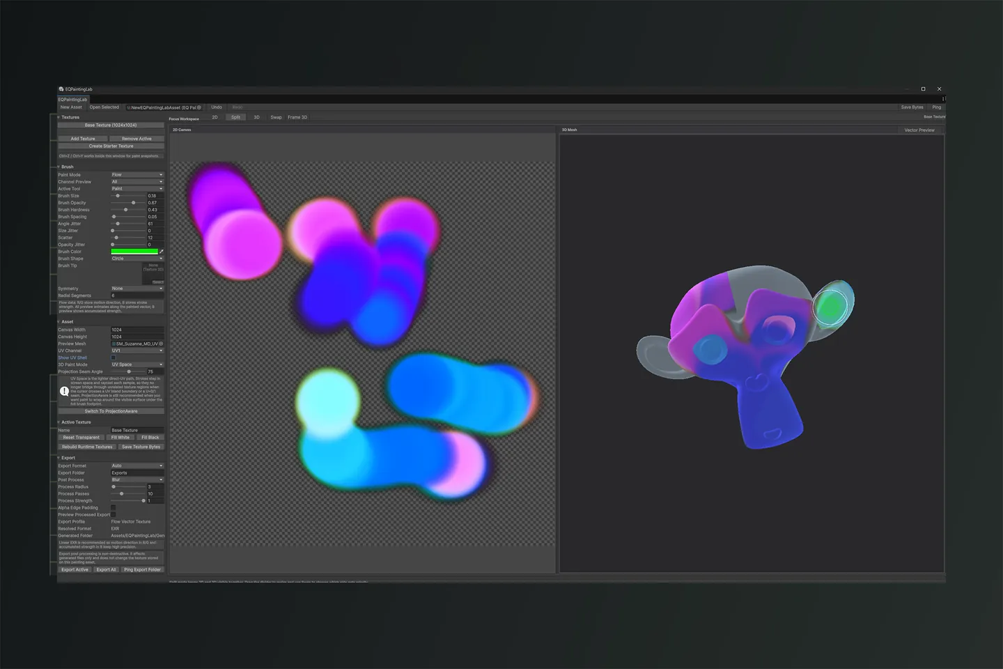Click the Vector Preview button

919,130
